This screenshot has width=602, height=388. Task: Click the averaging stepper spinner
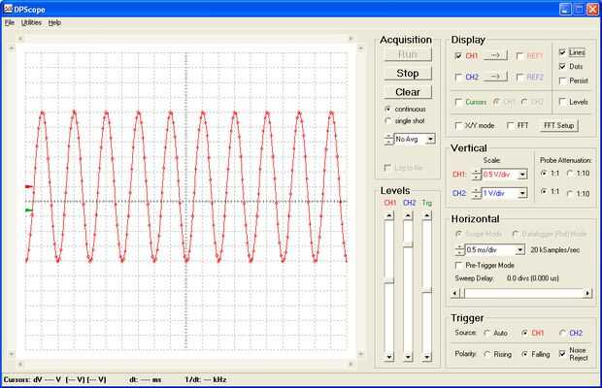click(x=388, y=139)
